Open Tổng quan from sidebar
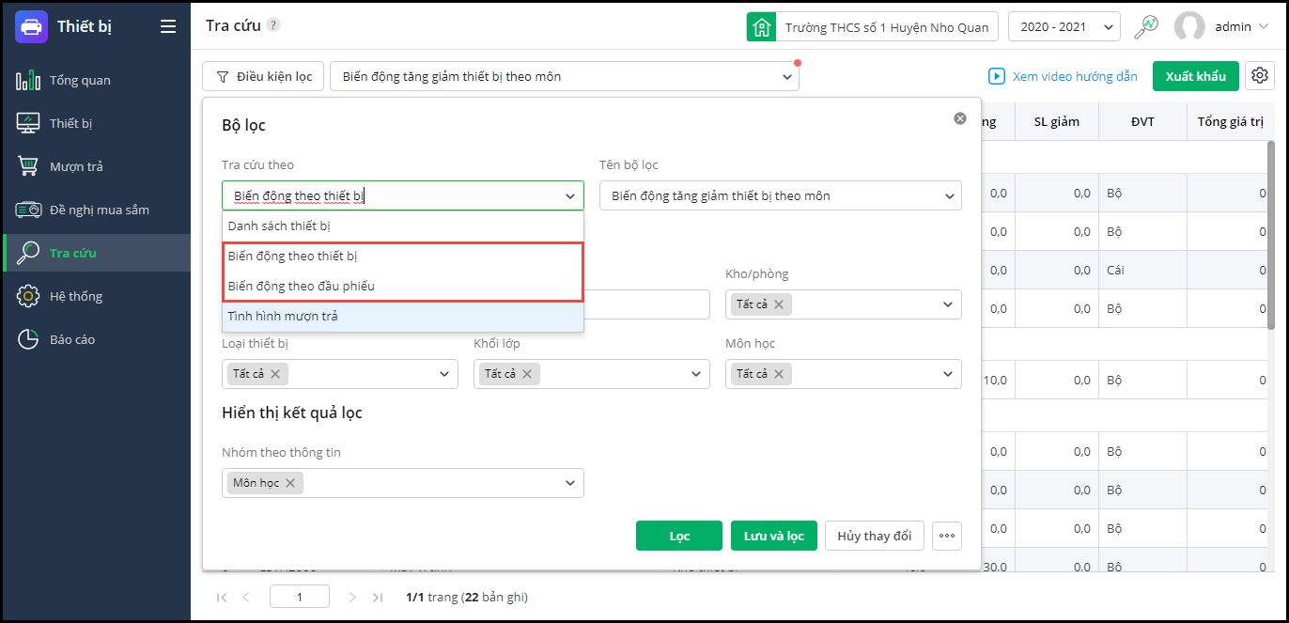Viewport: 1289px width, 623px height. pos(80,80)
